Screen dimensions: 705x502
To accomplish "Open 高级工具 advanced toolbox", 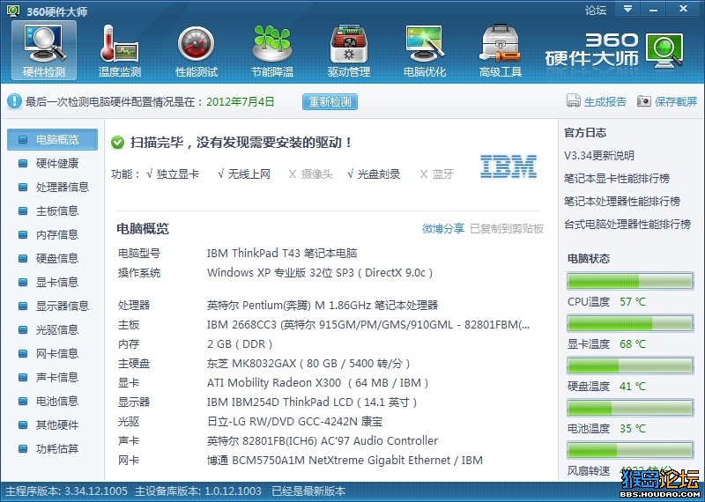I will tap(500, 50).
